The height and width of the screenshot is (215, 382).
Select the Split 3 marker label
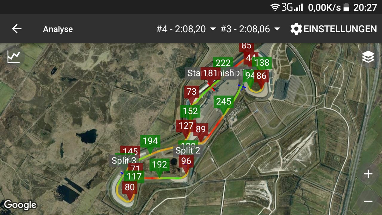(x=124, y=161)
